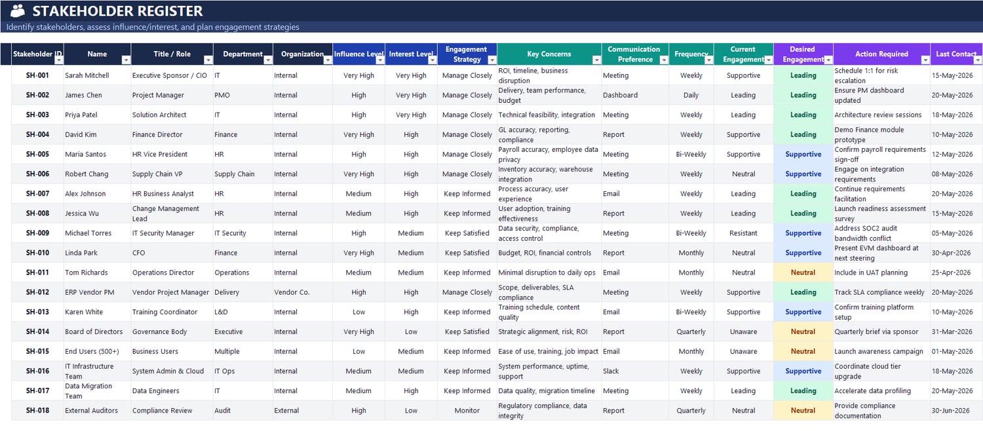
Task: Select the Architecture review sessions action cell
Action: click(881, 115)
